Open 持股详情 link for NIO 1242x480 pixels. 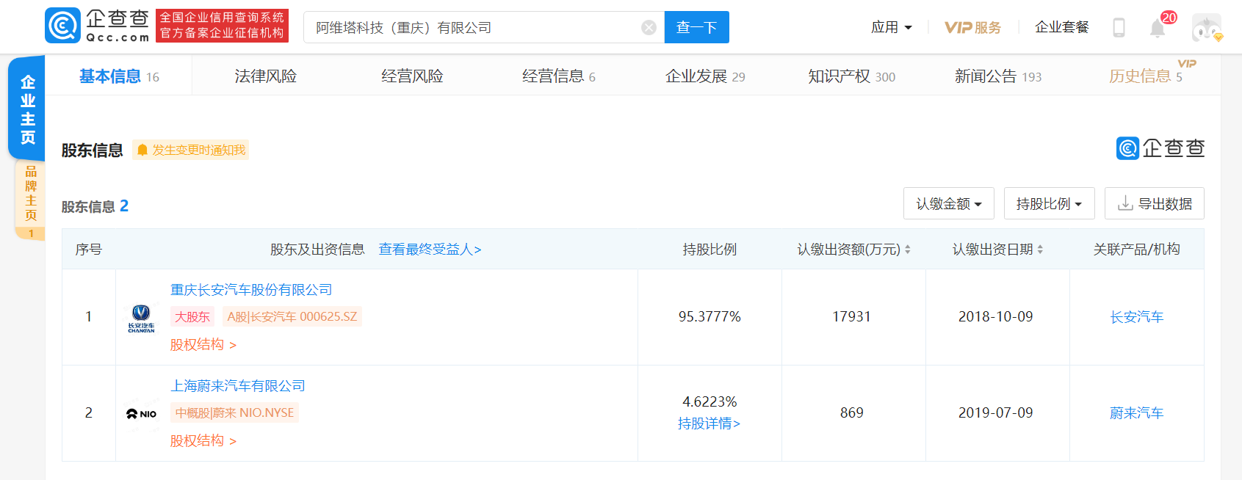[x=709, y=423]
